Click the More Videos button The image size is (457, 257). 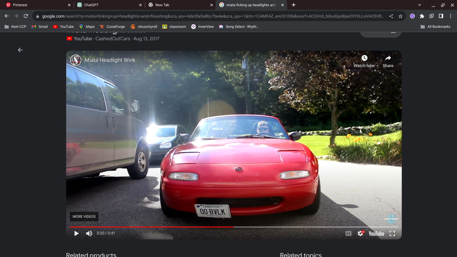[84, 216]
